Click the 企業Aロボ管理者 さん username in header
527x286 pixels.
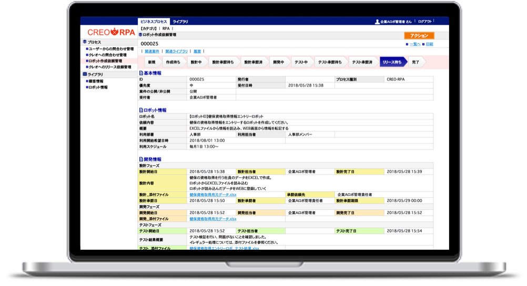[x=396, y=22]
